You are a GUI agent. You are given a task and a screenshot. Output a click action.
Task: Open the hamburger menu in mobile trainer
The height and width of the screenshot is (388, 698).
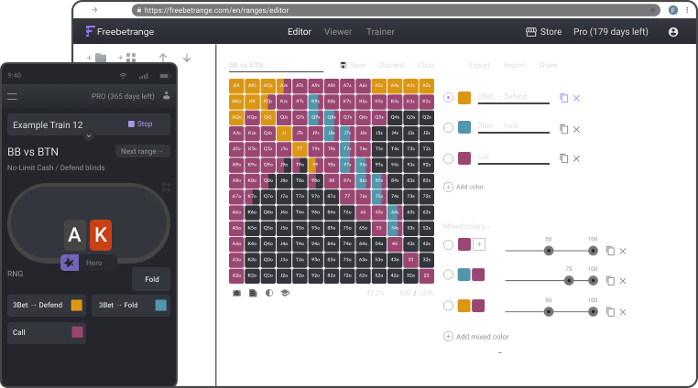pos(13,95)
